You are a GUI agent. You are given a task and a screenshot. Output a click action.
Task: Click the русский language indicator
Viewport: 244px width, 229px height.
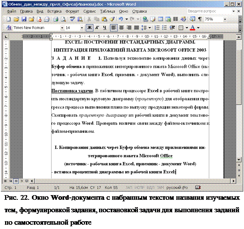coord(177,187)
